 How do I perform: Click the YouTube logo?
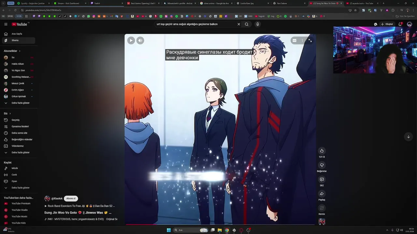[20, 24]
